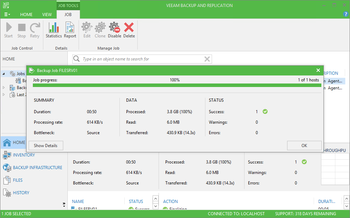Click '1 JOB SELECTED' status bar text
Viewport: 350px width, 218px height.
point(16,214)
